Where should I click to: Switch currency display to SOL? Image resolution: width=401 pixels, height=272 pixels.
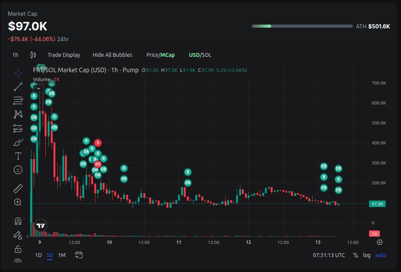(206, 55)
